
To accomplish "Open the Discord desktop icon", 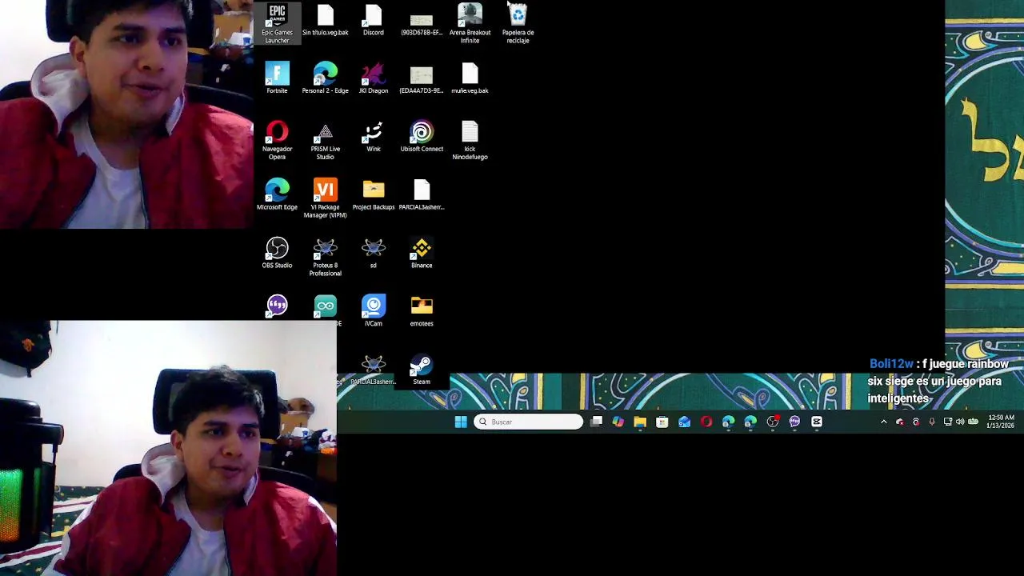I will [374, 20].
